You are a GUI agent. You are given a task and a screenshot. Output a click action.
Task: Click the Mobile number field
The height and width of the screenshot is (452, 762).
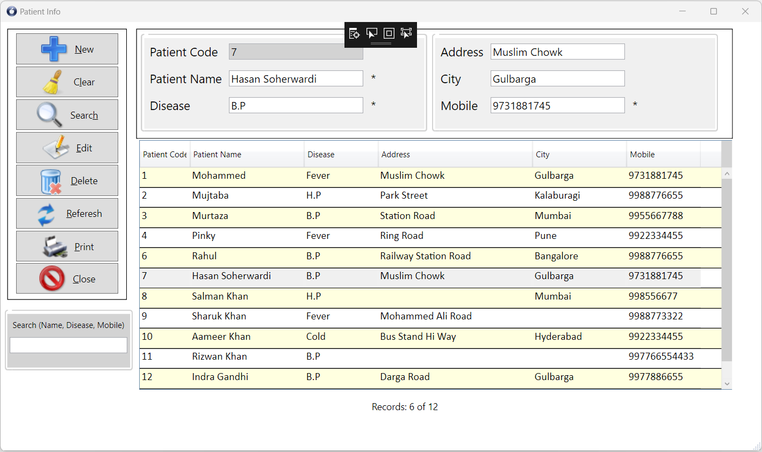pyautogui.click(x=557, y=105)
